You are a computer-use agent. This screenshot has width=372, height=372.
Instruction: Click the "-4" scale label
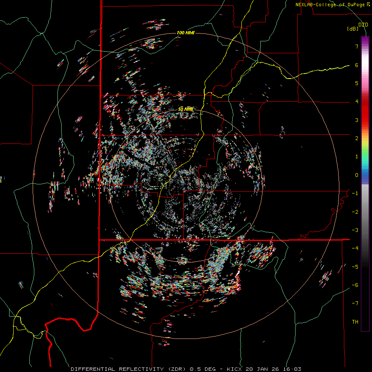coord(355,248)
